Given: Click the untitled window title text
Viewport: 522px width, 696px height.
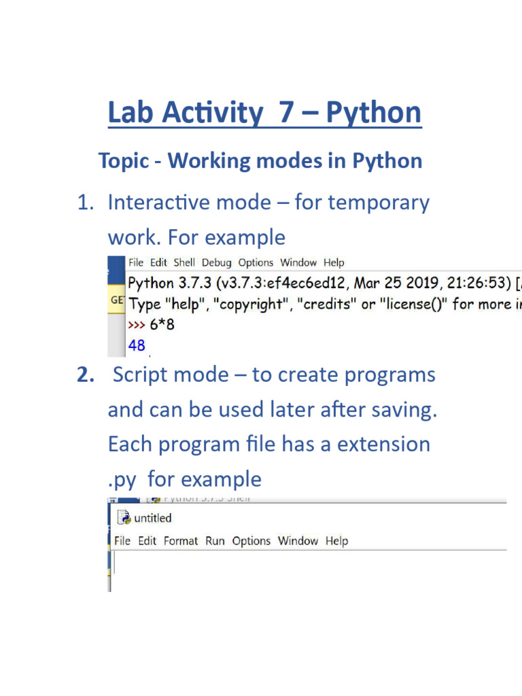Looking at the screenshot, I should tap(153, 518).
